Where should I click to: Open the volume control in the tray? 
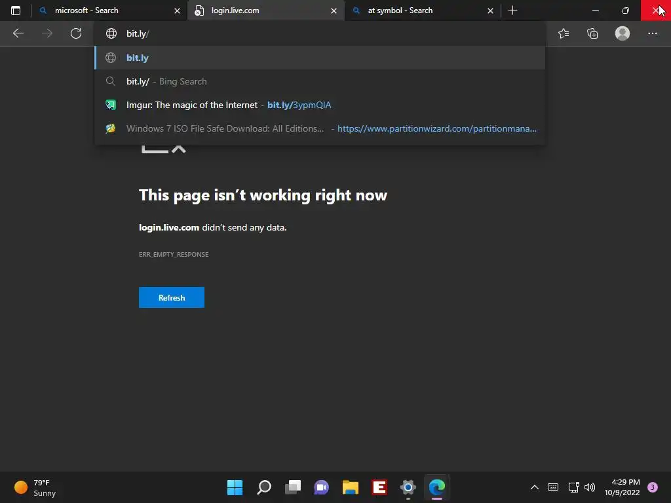point(590,487)
